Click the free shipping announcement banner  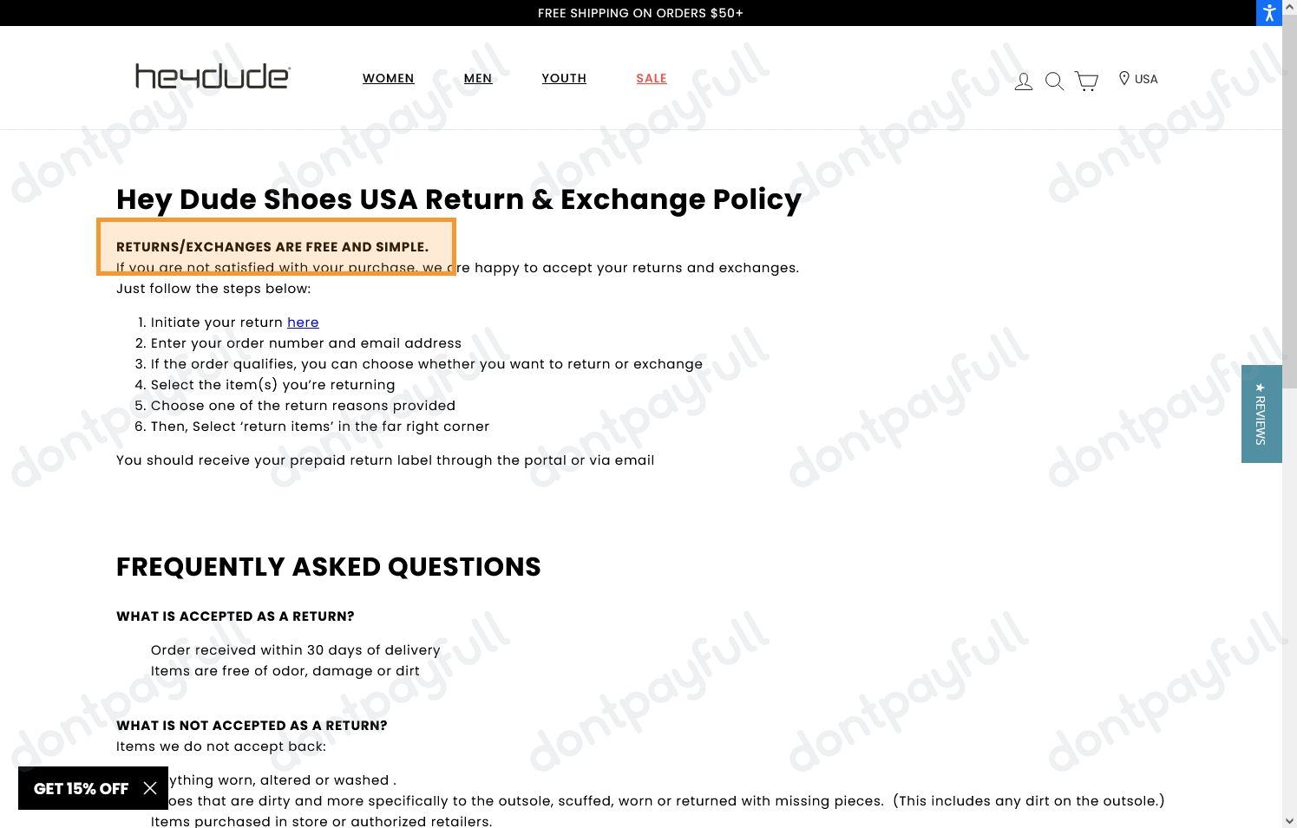point(640,13)
